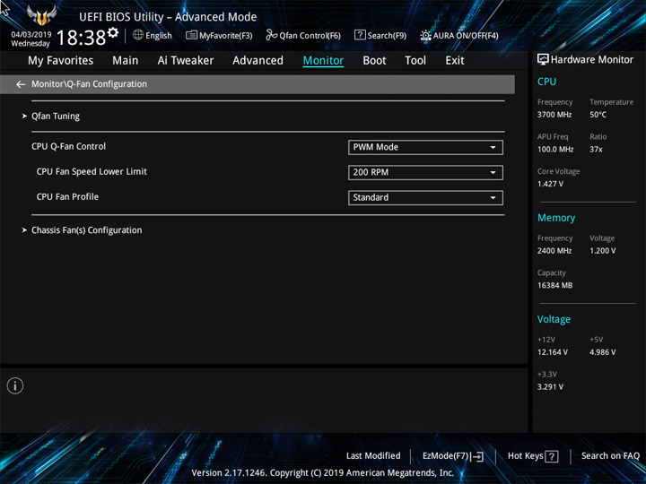Open MyFavorite(F3) list icon
The height and width of the screenshot is (484, 646).
point(191,35)
